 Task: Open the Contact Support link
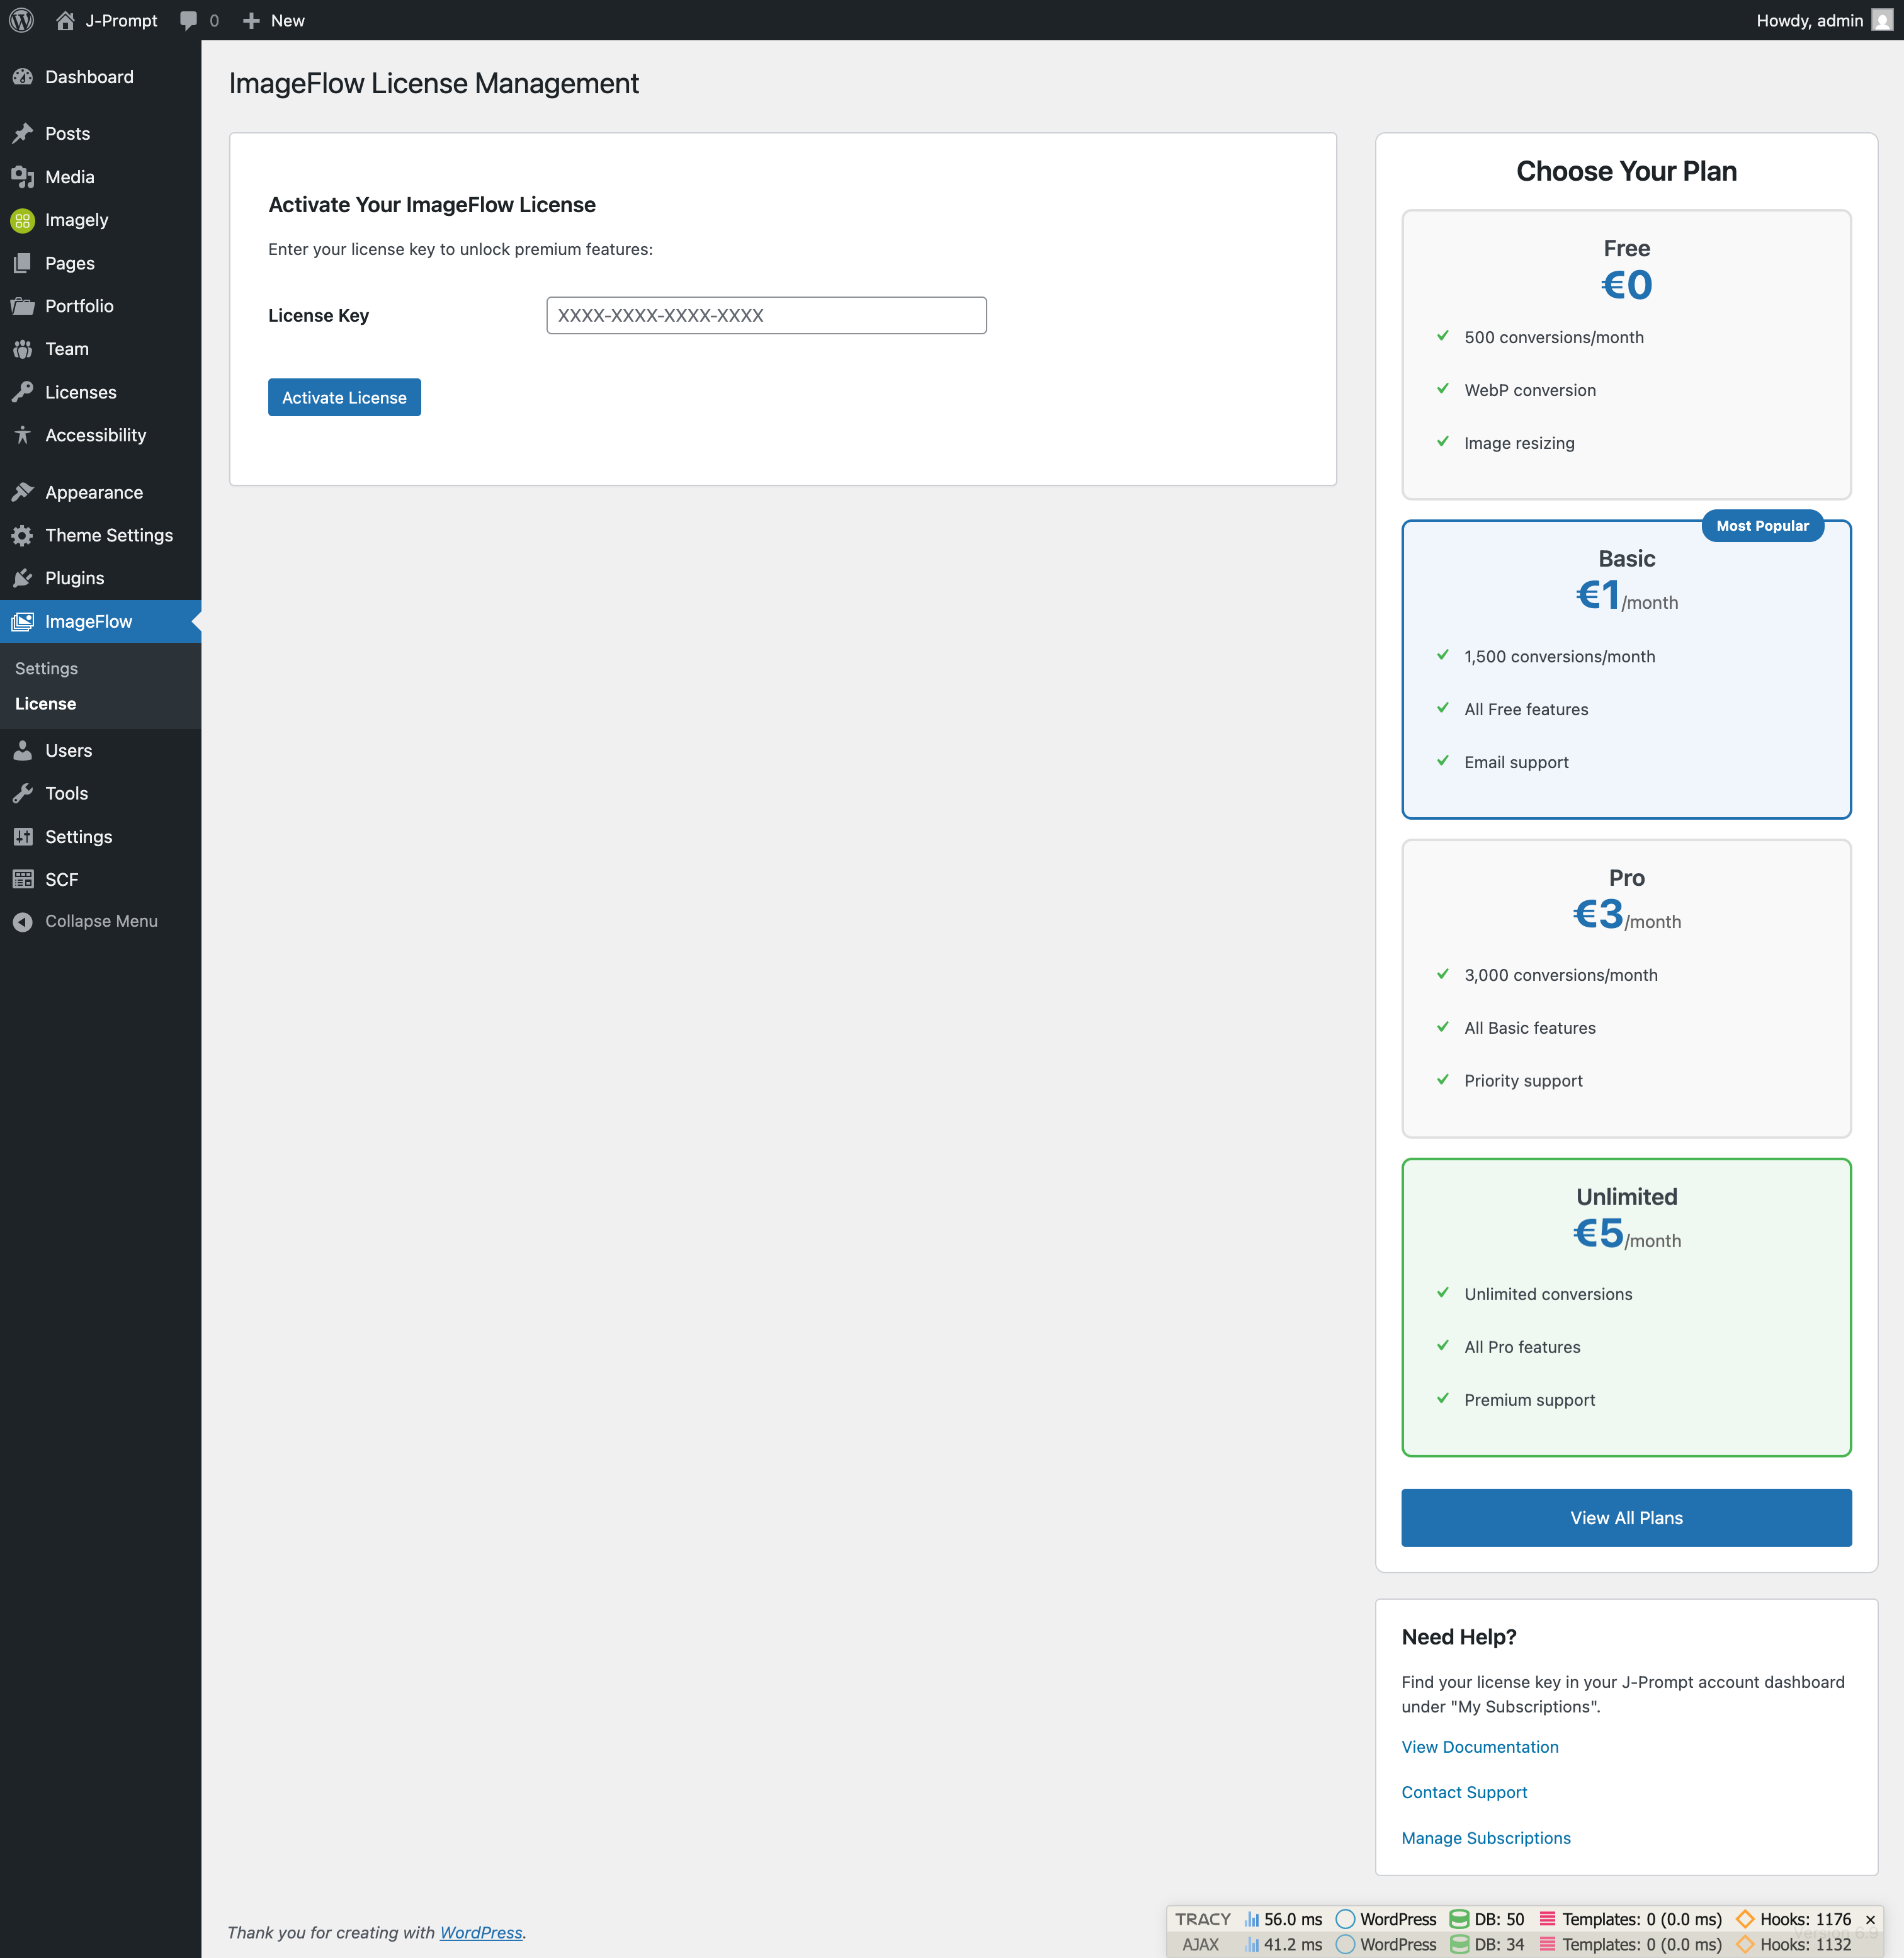[1464, 1792]
